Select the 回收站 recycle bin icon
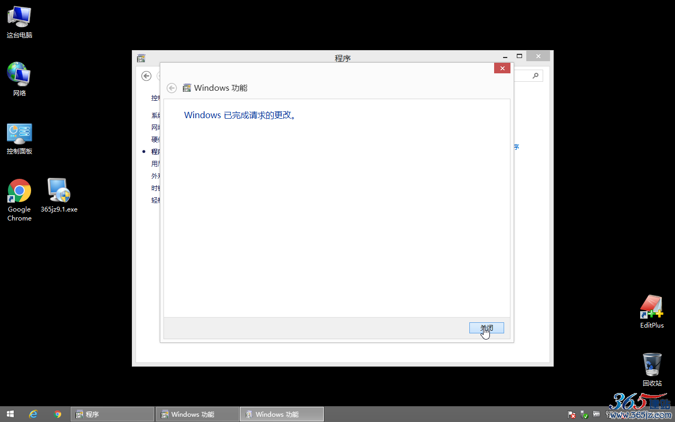Image resolution: width=675 pixels, height=422 pixels. 652,370
